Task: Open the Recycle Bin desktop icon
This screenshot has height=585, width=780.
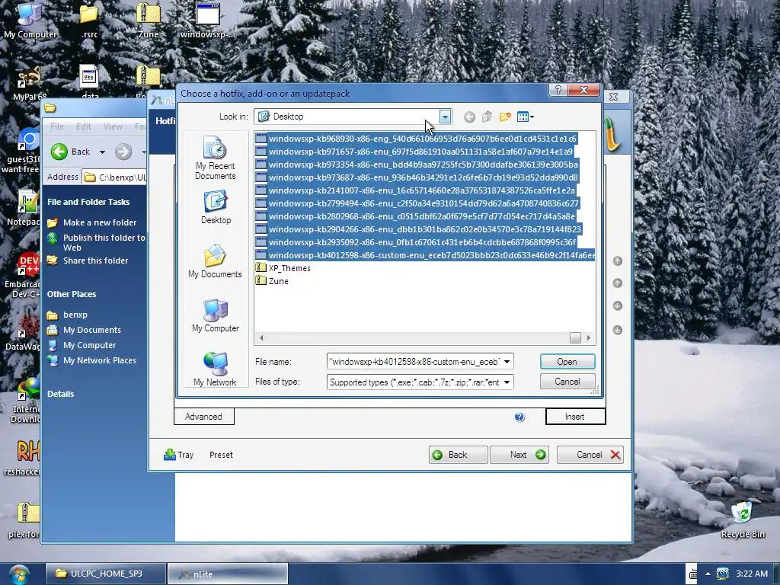Action: [742, 519]
